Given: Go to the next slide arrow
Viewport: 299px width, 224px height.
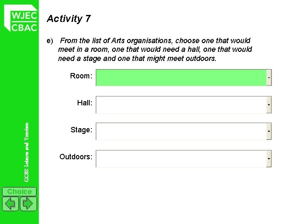Looking at the screenshot, I should (x=28, y=204).
